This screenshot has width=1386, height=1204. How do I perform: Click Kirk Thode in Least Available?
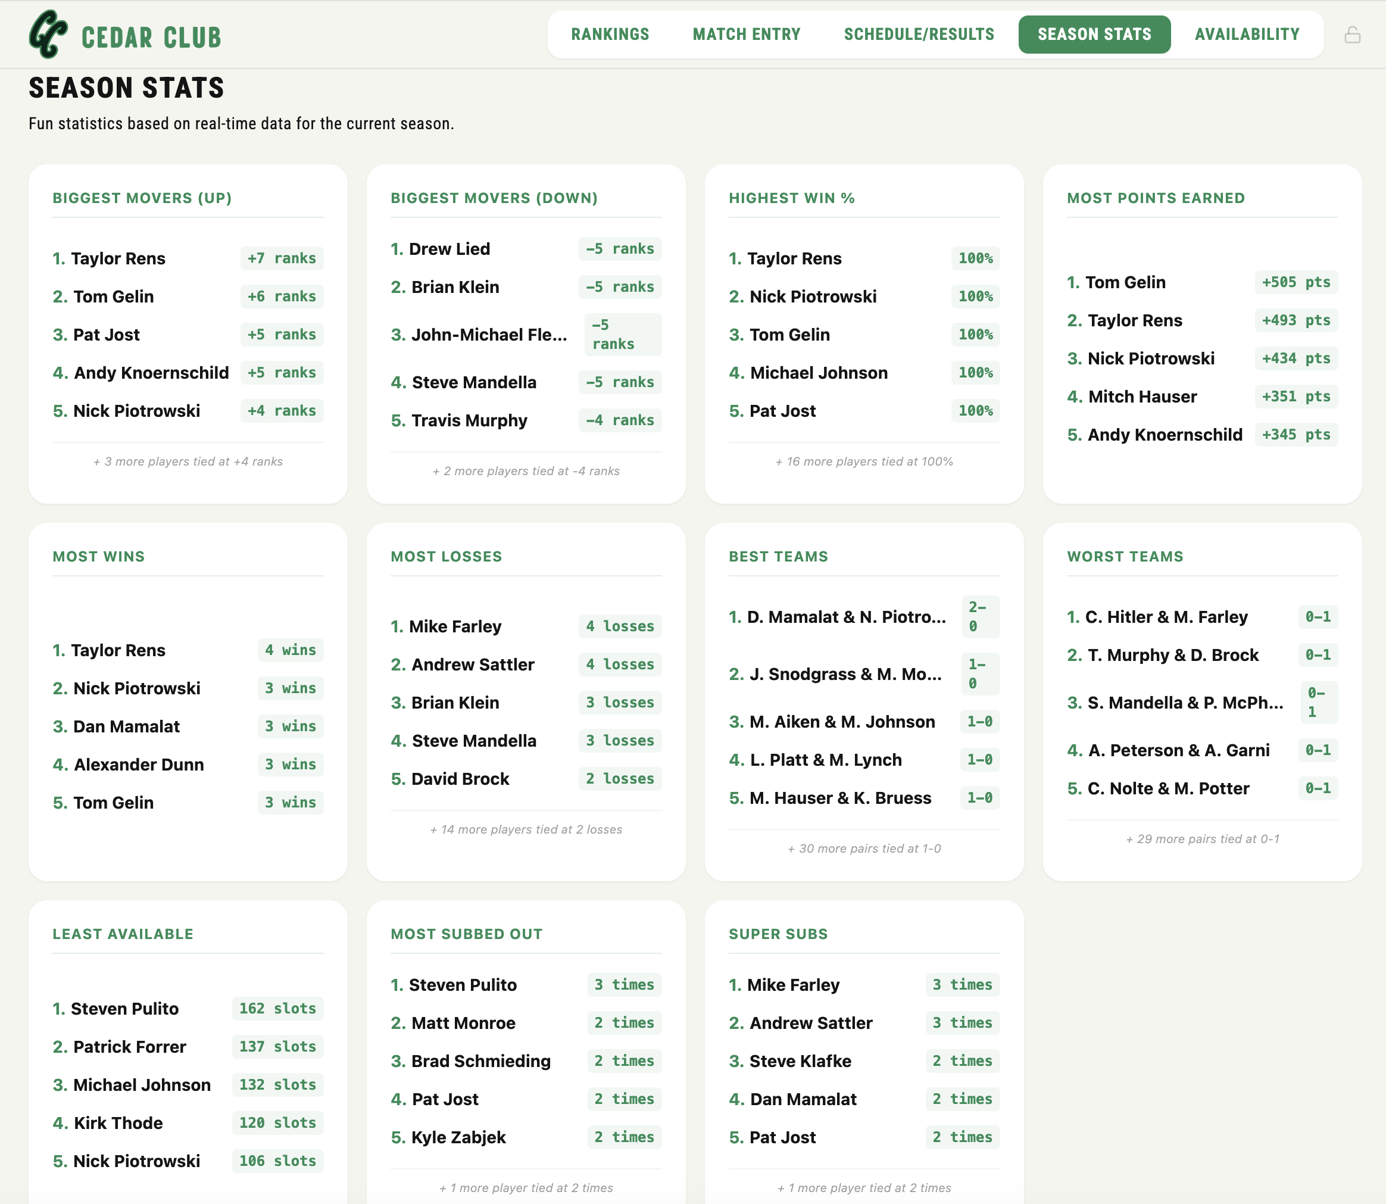pyautogui.click(x=118, y=1124)
